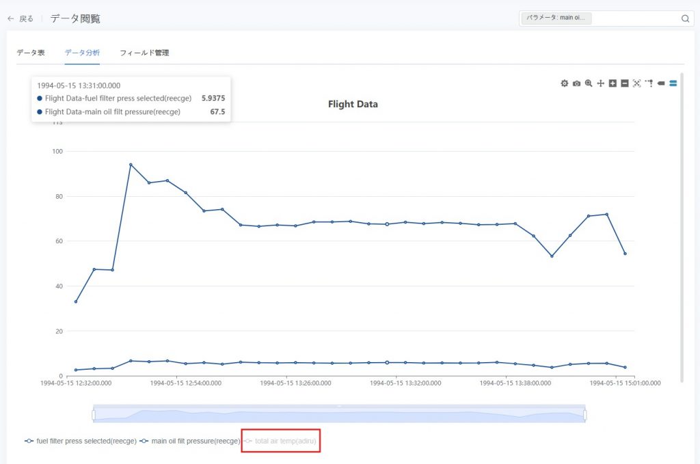Download plot as image via camera icon
The width and height of the screenshot is (700, 464).
576,83
